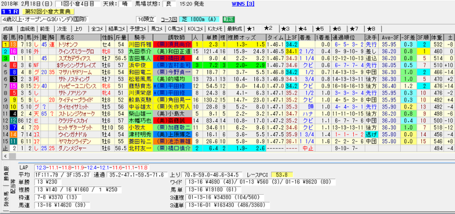This screenshot has width=455, height=214.
Task: Open the ★3 tab
Action: click(286, 29)
